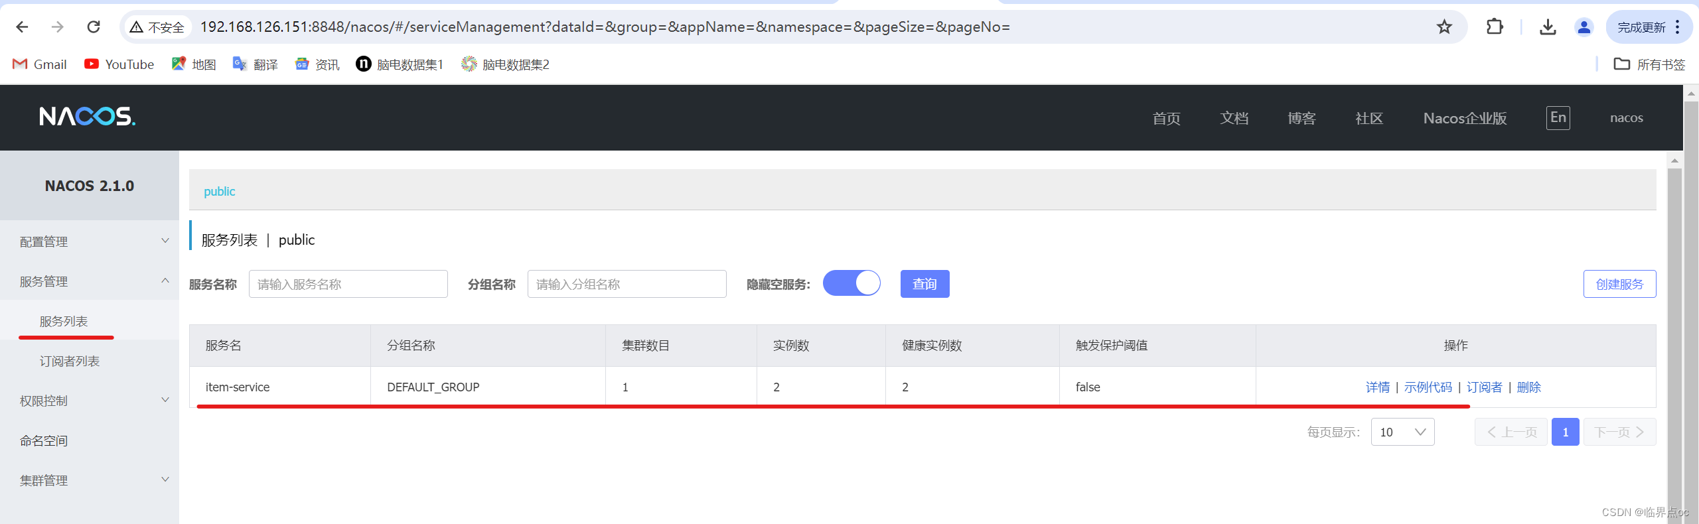This screenshot has height=524, width=1699.
Task: Click 删除 for item-service
Action: 1528,387
